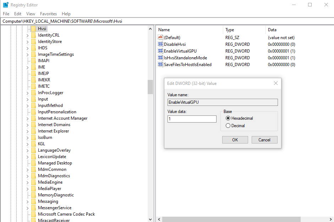This screenshot has width=334, height=222.
Task: Click the IsHvsiStandaloneMode DWORD icon
Action: click(x=160, y=58)
